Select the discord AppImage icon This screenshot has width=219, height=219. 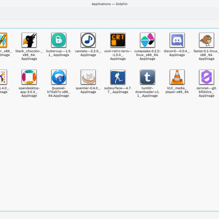(177, 40)
